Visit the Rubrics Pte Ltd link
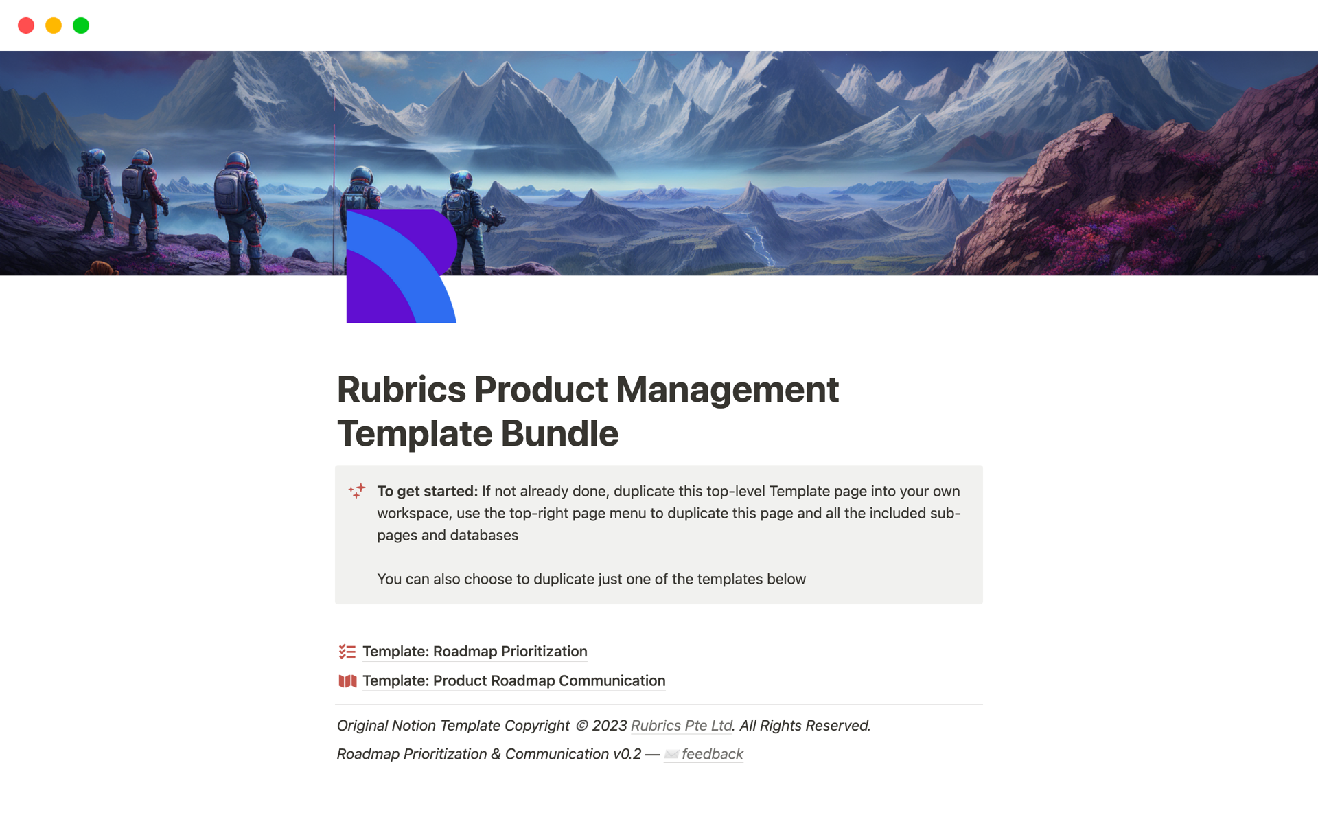 point(681,725)
